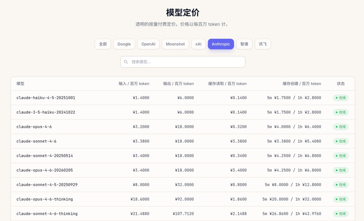Screen dimensions: 364x221
Task: Click 在线 badge in claude-3-5-haiku-20241022 row
Action: (341, 112)
